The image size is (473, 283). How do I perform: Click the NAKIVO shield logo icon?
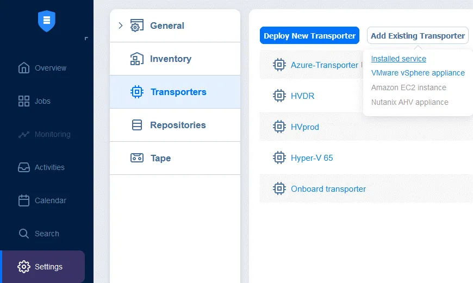pyautogui.click(x=47, y=21)
